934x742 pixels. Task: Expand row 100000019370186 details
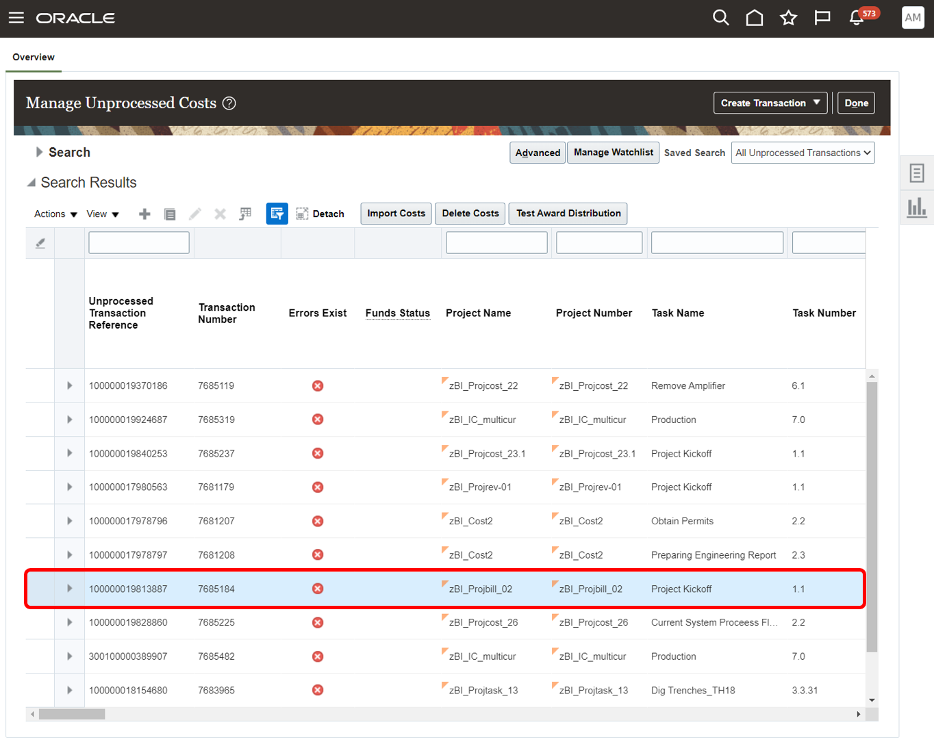[69, 386]
